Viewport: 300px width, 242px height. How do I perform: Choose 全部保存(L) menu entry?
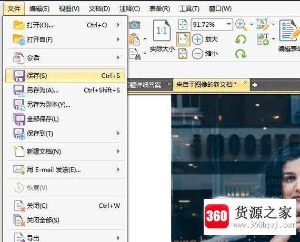coord(65,119)
